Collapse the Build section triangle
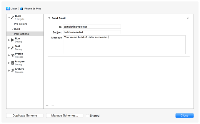The height and width of the screenshot is (124, 200). (9, 17)
